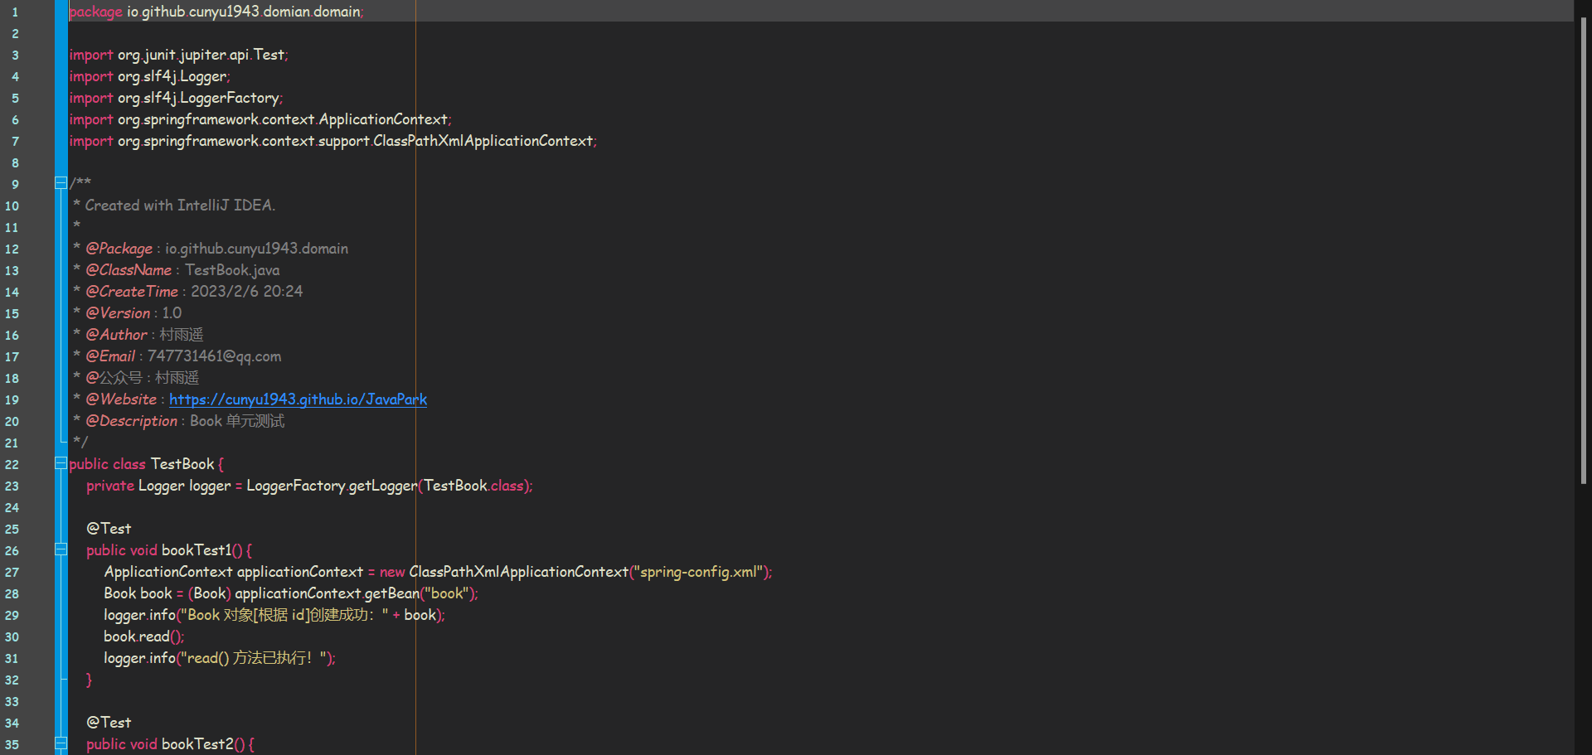
Task: Click the '@Test' annotation on line 34
Action: coord(109,723)
